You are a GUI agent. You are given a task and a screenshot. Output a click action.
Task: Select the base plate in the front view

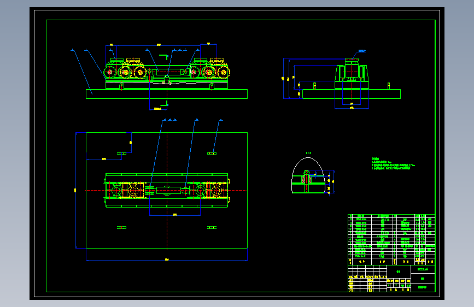coord(167,94)
